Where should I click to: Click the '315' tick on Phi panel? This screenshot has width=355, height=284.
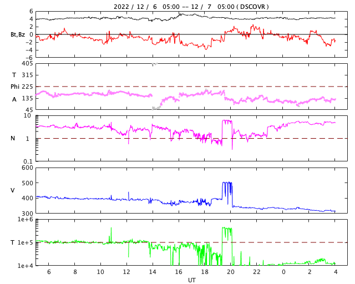point(27,75)
